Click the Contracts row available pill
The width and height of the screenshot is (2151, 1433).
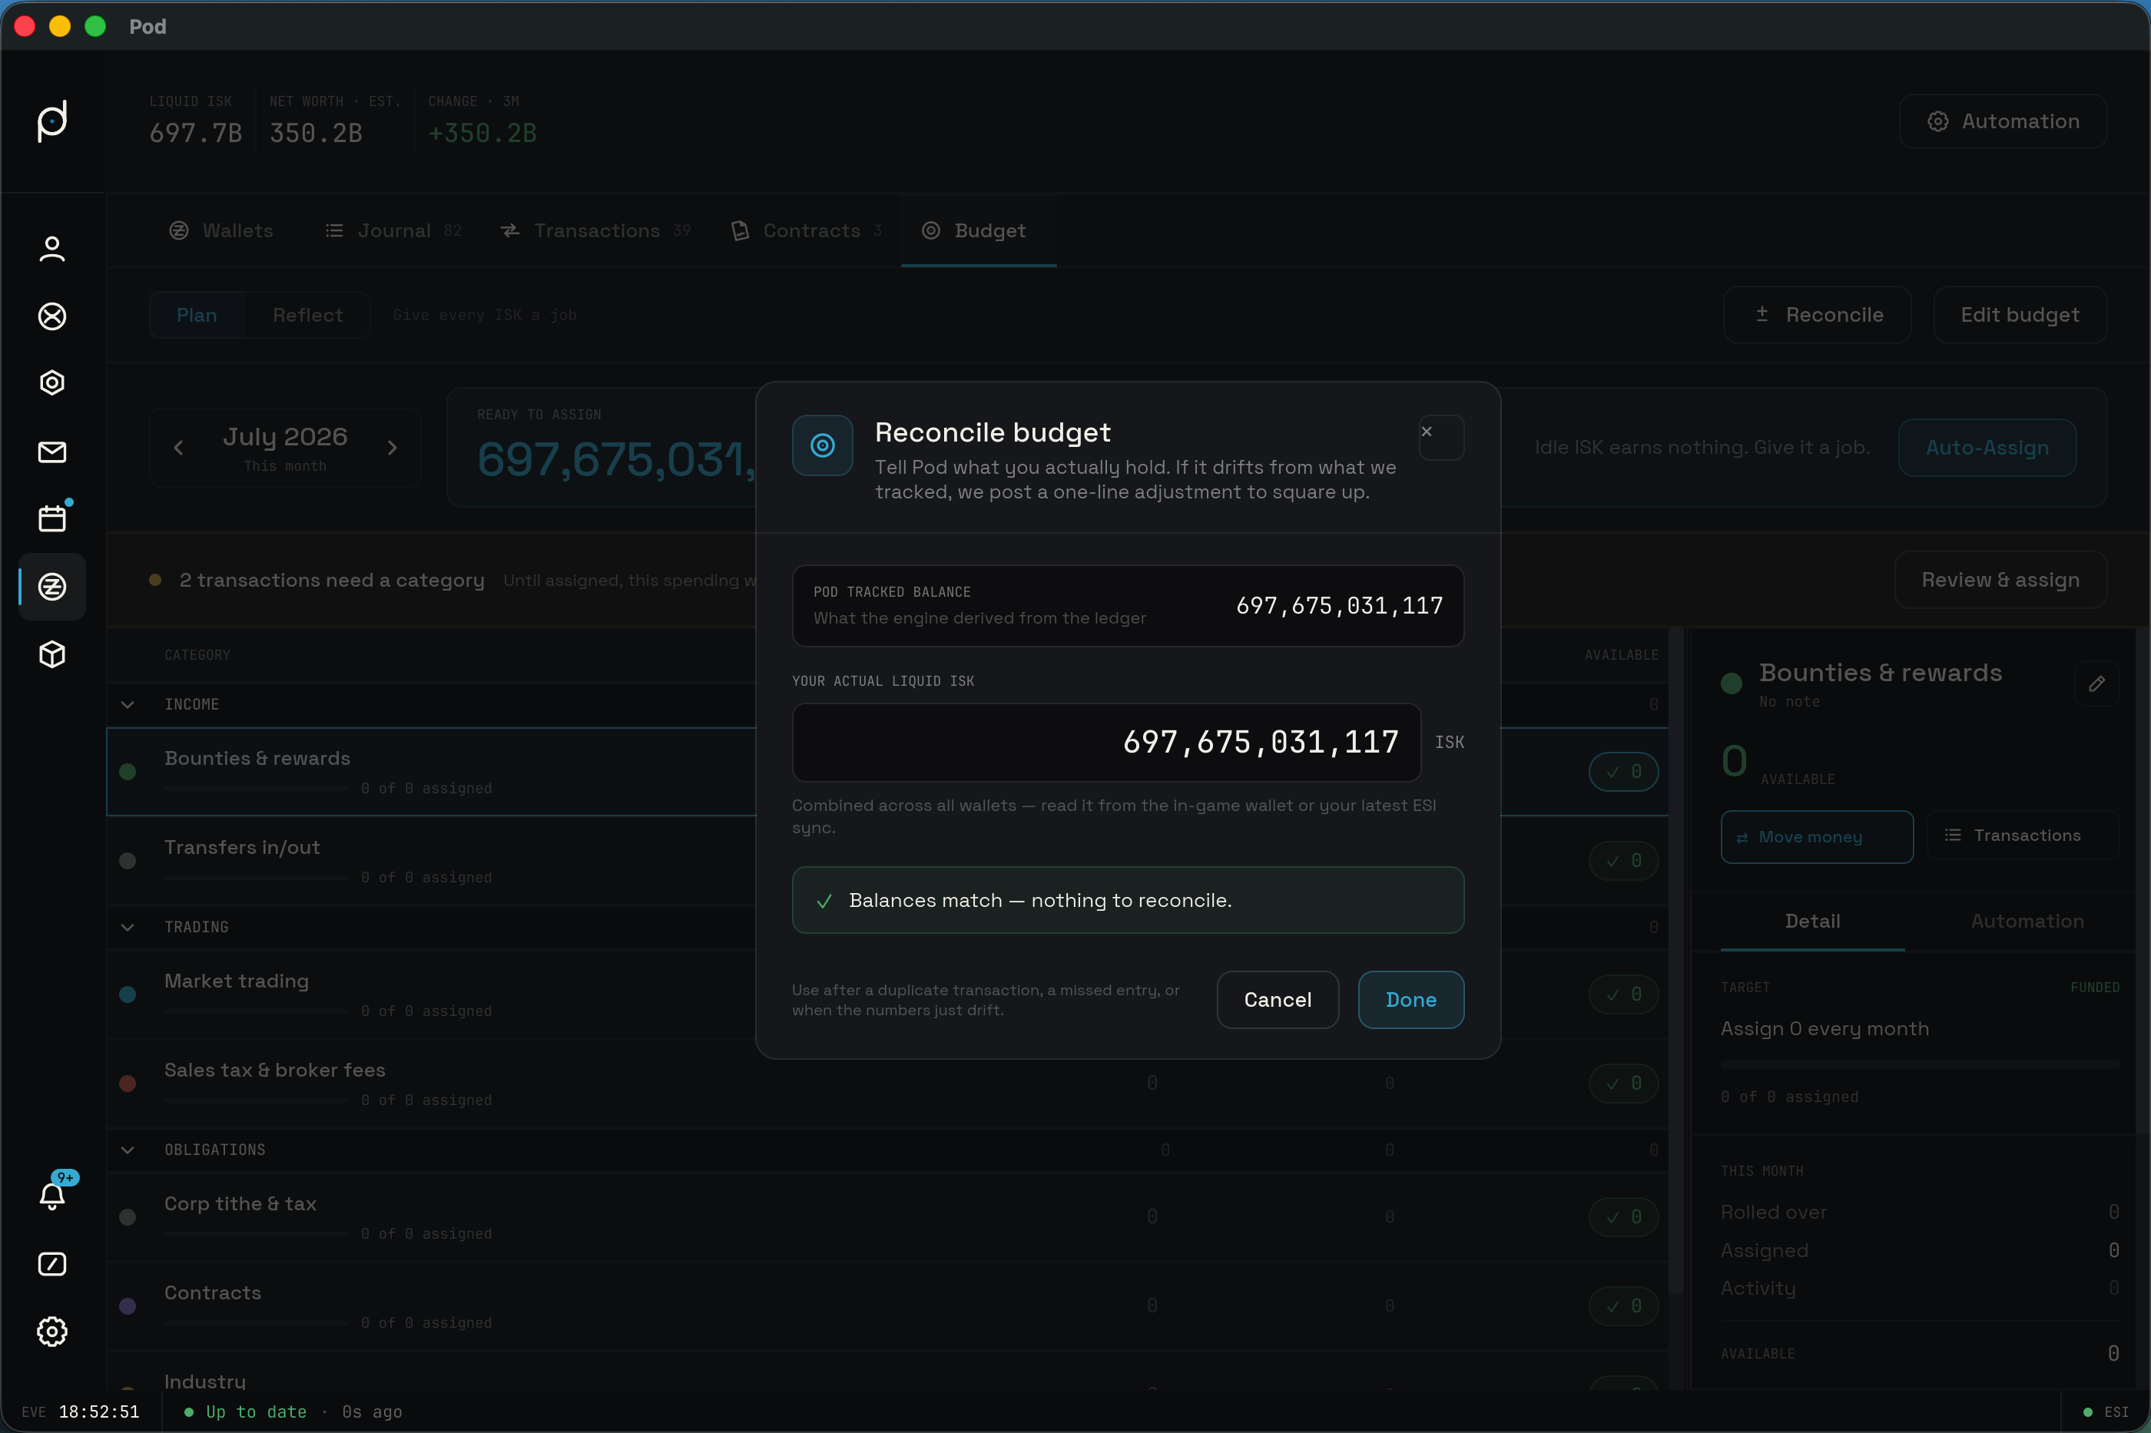coord(1623,1307)
